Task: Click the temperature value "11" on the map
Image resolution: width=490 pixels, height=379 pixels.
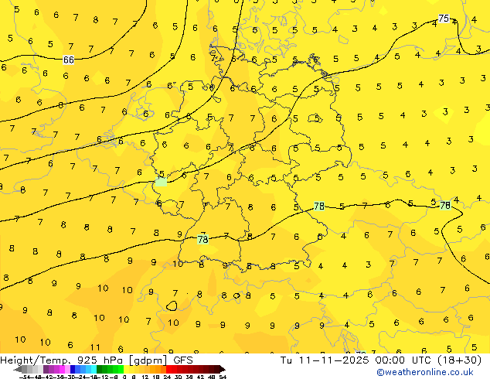Action: 95,347
